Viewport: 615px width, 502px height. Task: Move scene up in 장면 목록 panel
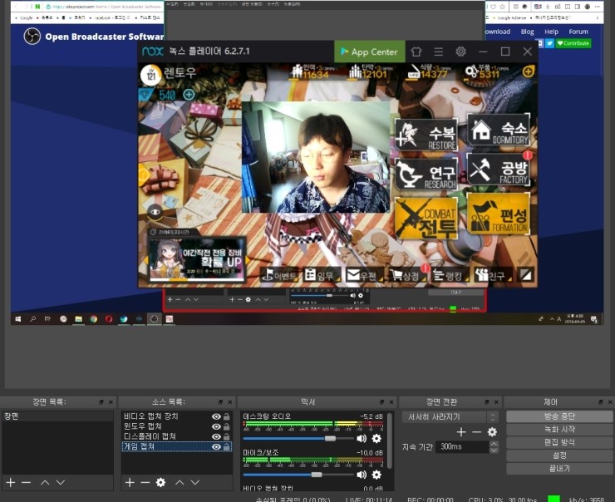point(45,482)
